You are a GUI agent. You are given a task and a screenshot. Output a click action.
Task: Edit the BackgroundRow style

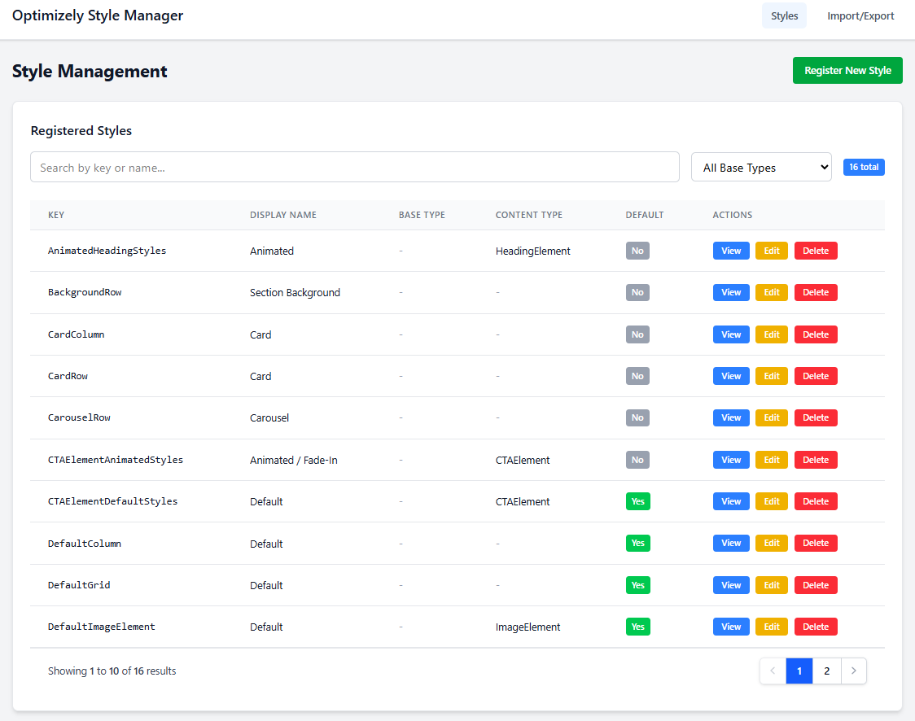point(771,293)
